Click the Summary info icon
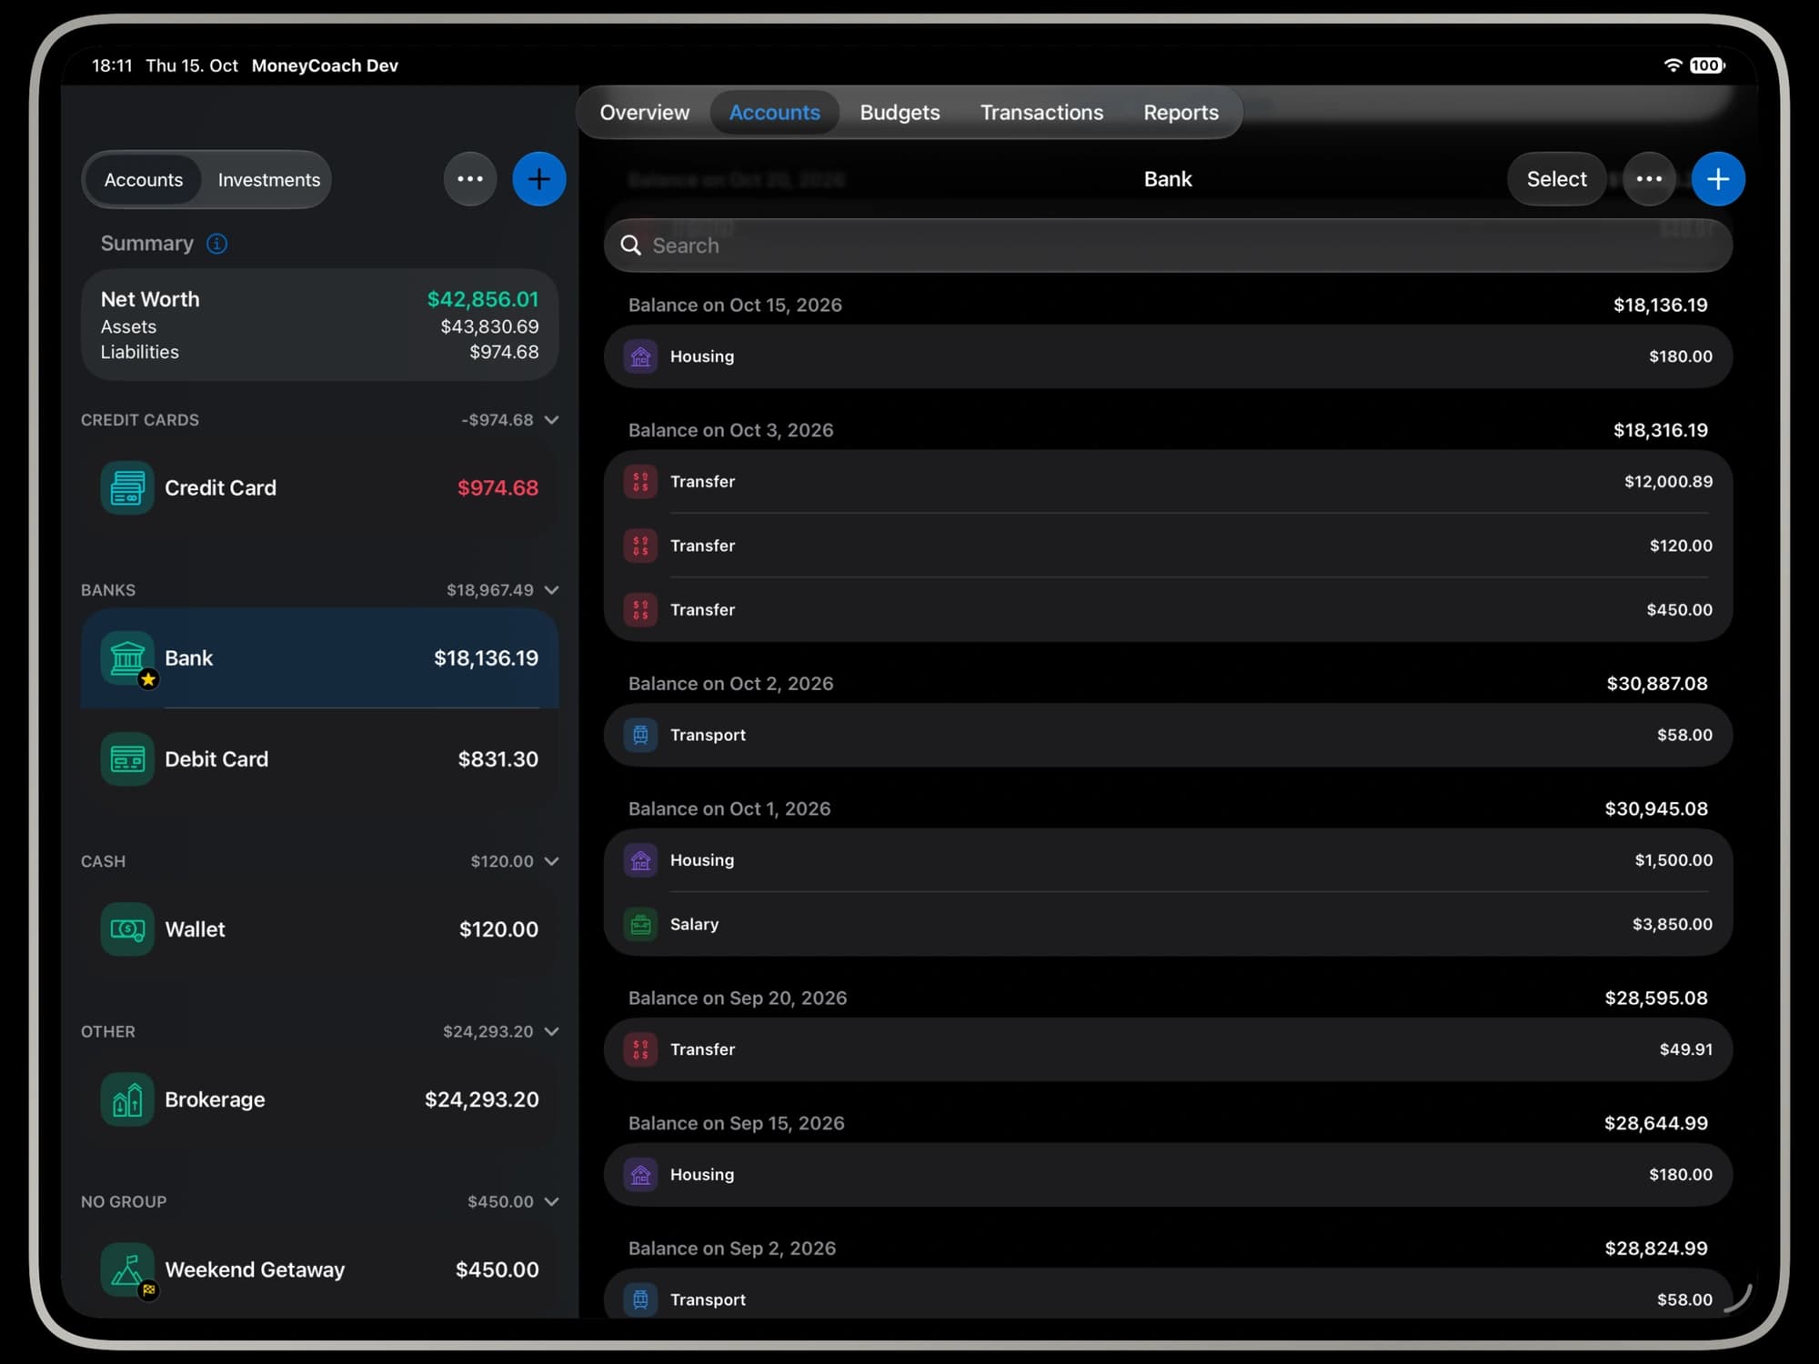The image size is (1819, 1364). [x=216, y=244]
